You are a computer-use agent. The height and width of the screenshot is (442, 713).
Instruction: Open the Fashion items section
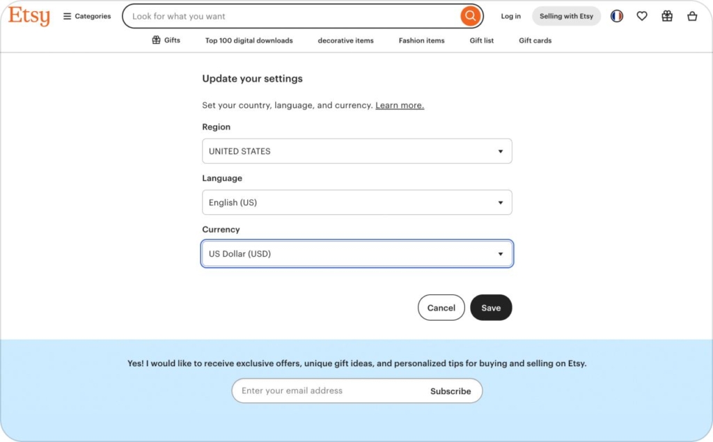pos(421,40)
